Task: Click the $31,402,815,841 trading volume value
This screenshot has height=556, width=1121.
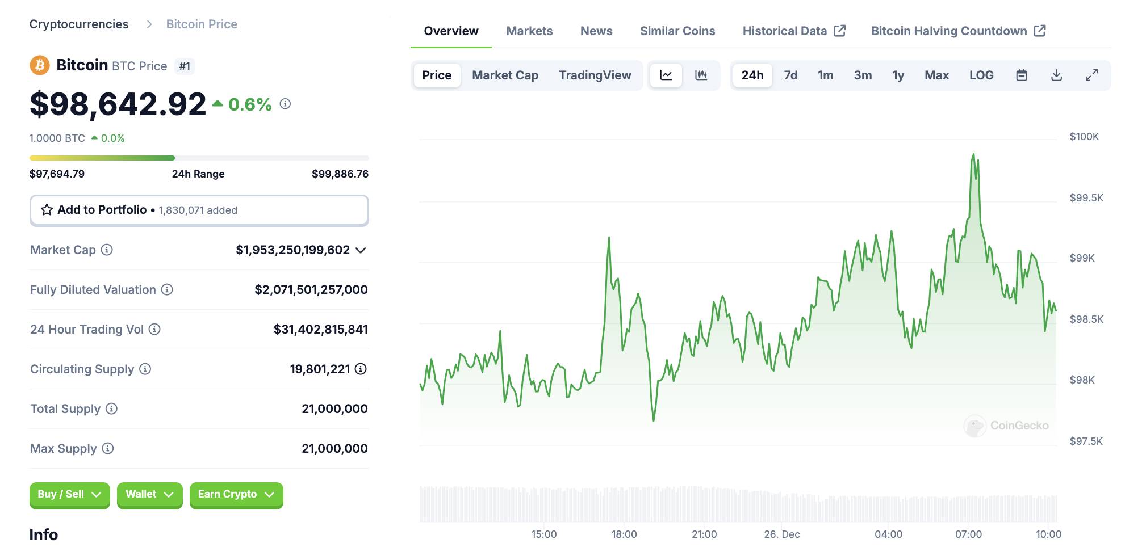Action: [x=321, y=330]
